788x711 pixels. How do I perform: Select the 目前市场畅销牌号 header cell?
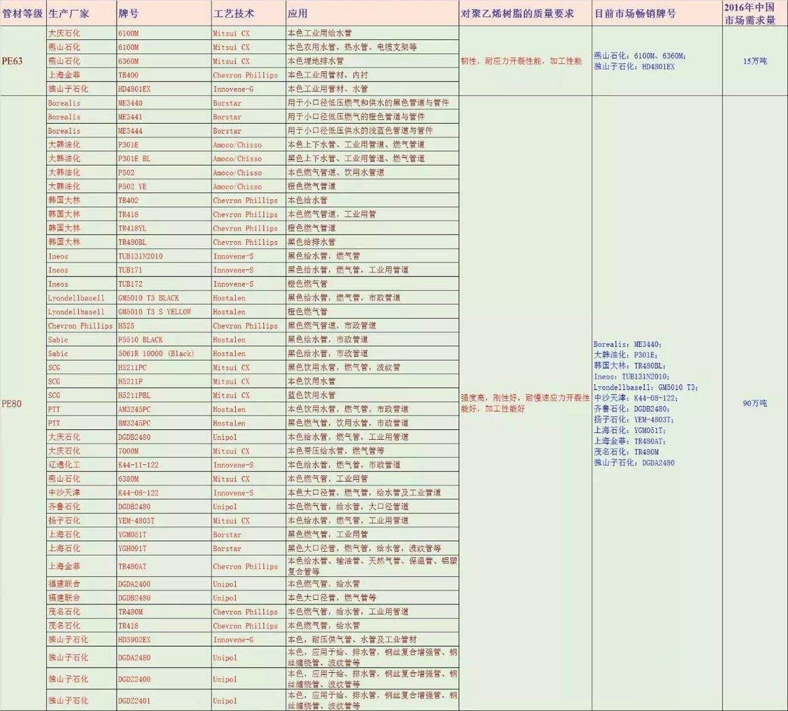(657, 14)
